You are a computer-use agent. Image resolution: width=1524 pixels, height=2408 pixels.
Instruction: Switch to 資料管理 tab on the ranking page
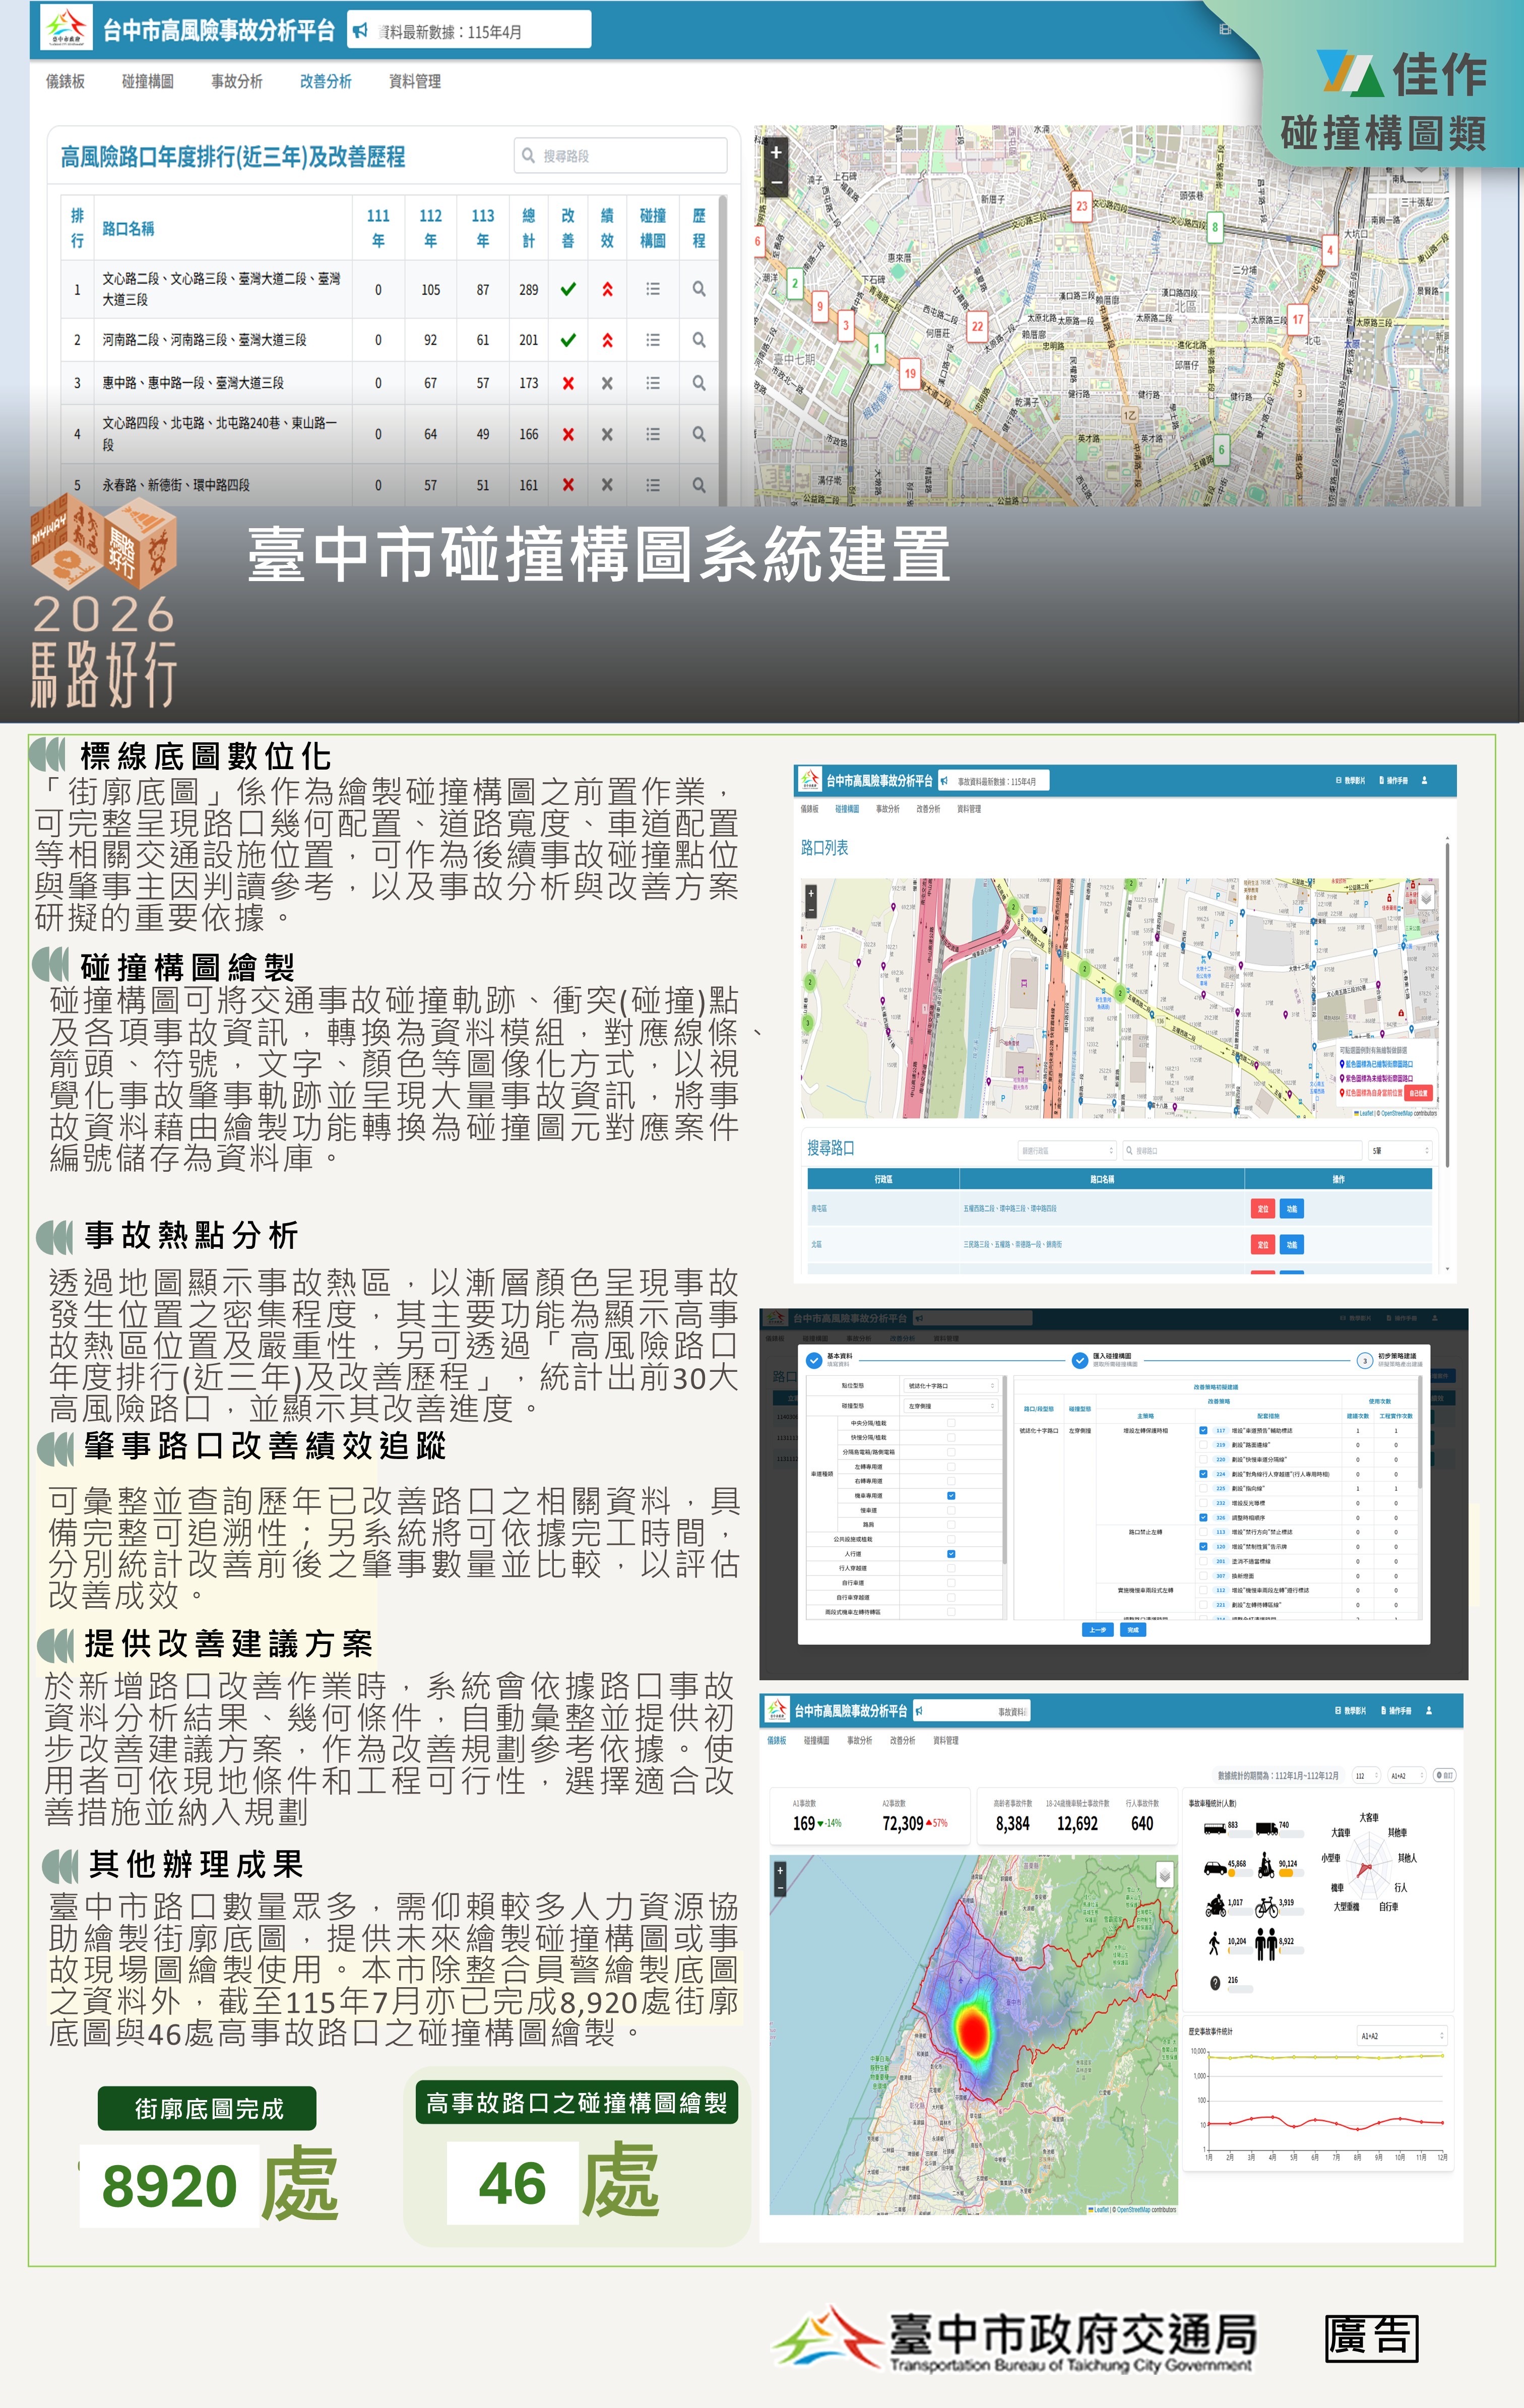click(415, 82)
